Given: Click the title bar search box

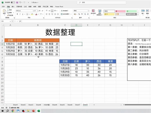Looking at the screenshot, I should (102, 3).
